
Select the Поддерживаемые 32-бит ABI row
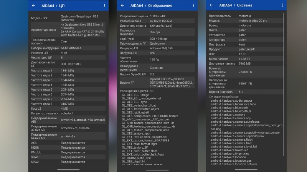tap(68, 128)
